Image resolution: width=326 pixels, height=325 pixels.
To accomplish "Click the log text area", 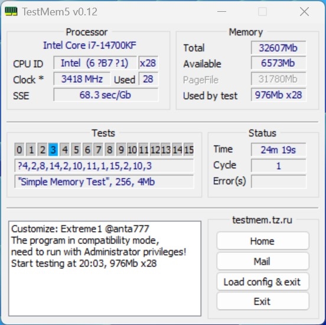I will pos(105,268).
